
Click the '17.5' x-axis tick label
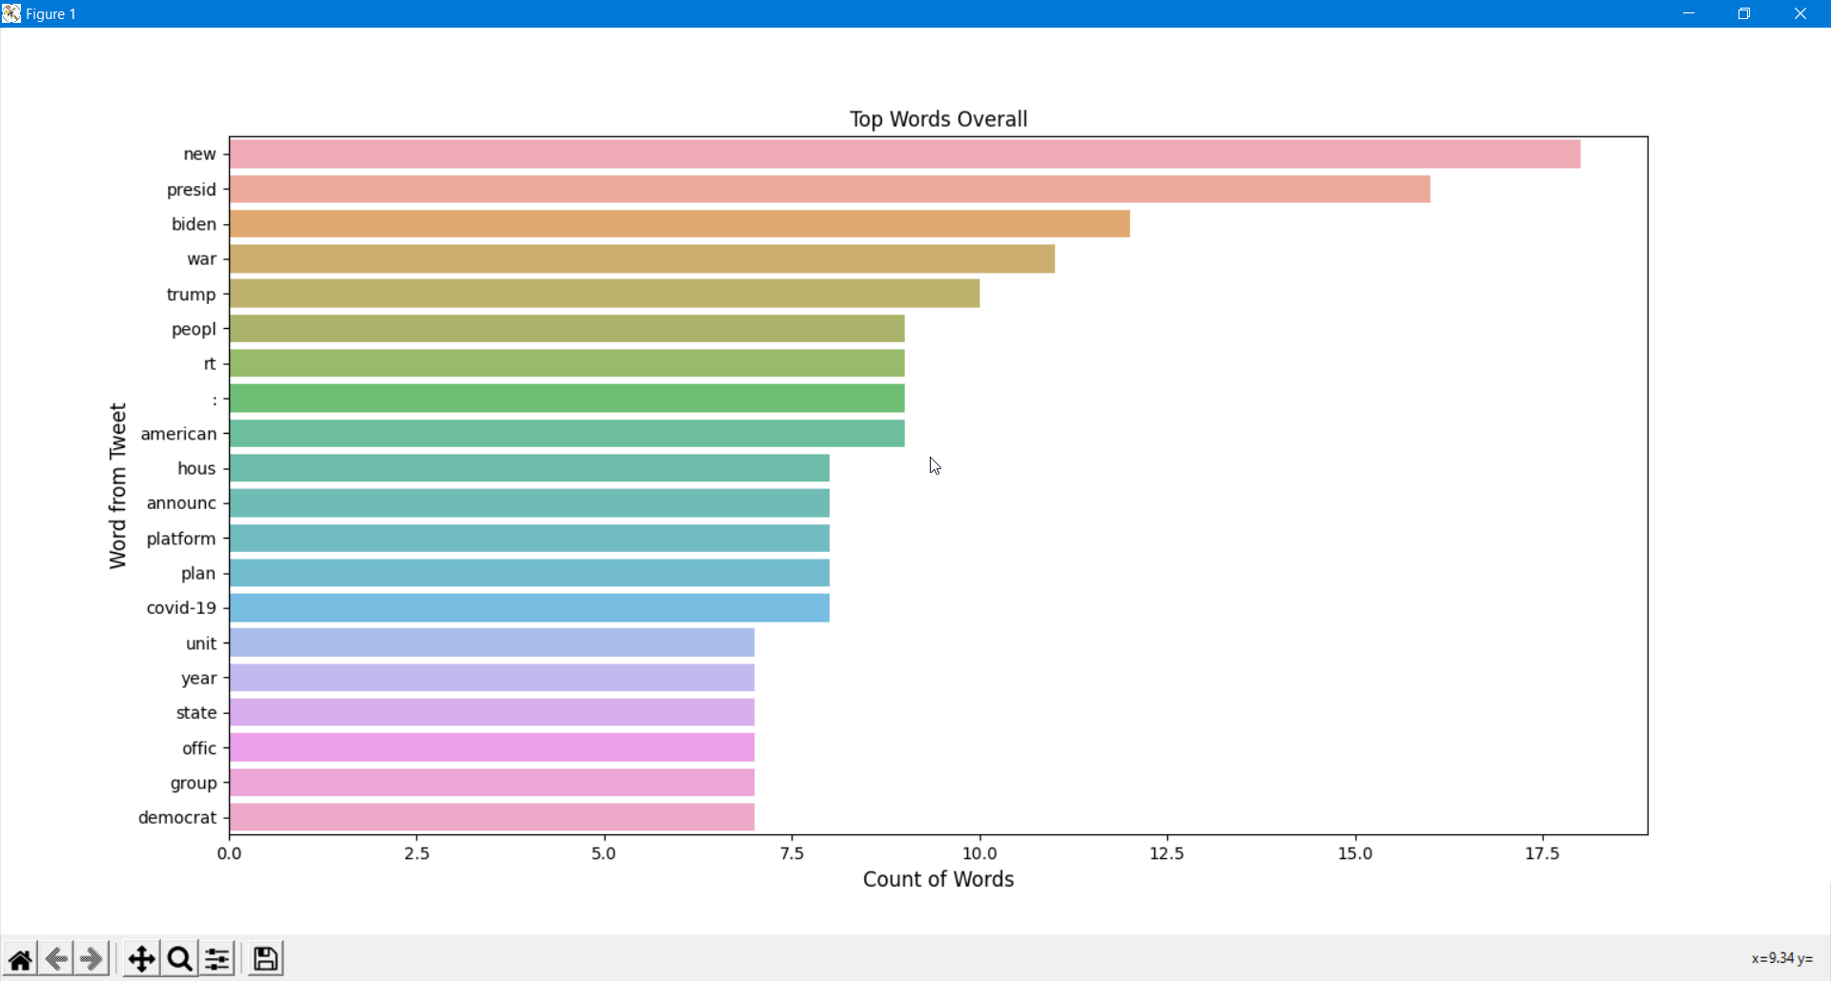(x=1542, y=853)
